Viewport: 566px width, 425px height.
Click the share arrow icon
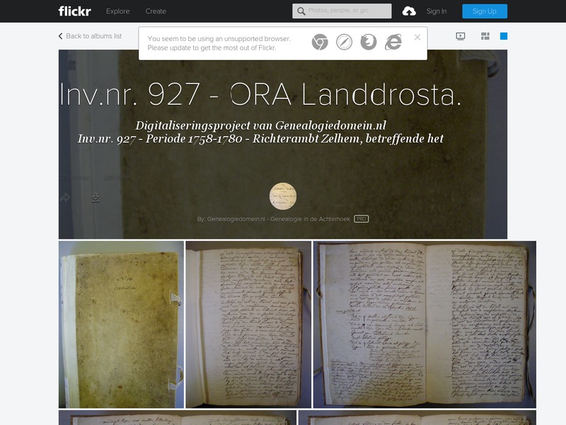[66, 196]
